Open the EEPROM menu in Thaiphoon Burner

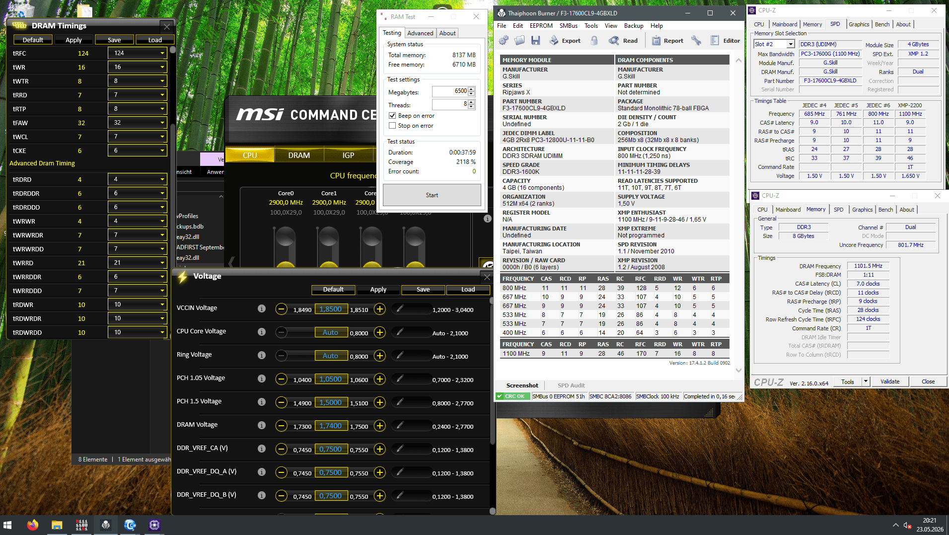(541, 26)
